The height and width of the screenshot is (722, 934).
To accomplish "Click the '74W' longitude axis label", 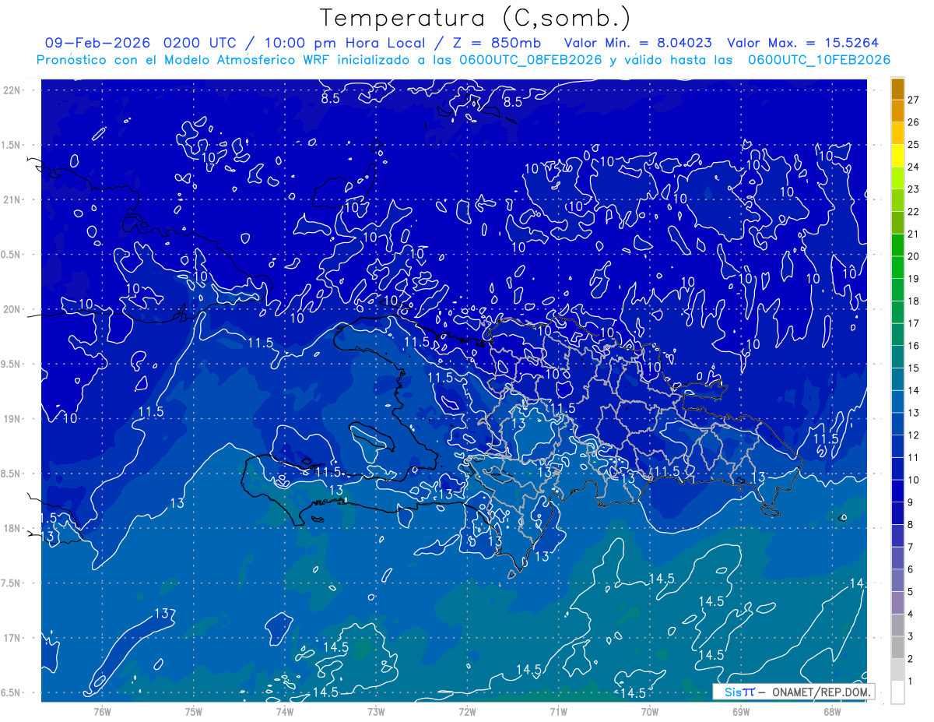I will click(285, 712).
